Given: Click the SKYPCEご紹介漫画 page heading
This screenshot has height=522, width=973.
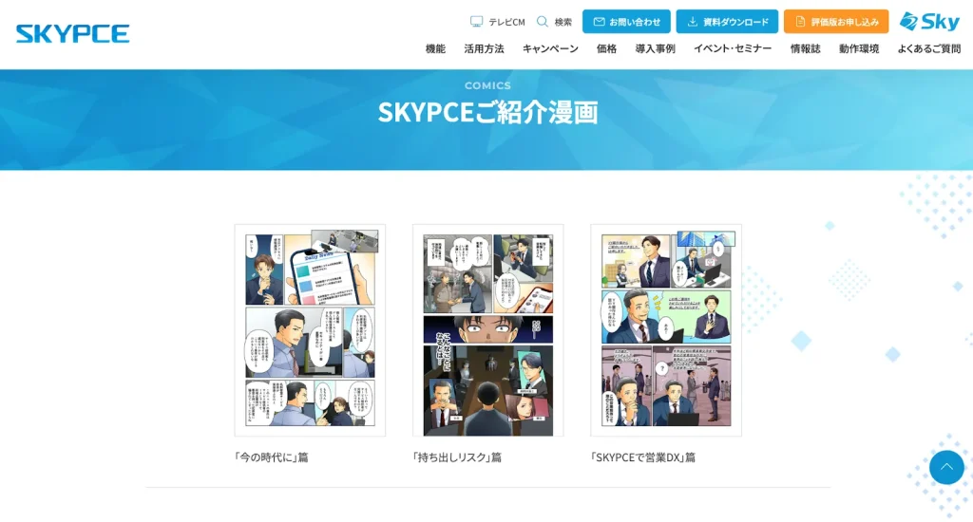Looking at the screenshot, I should [487, 112].
